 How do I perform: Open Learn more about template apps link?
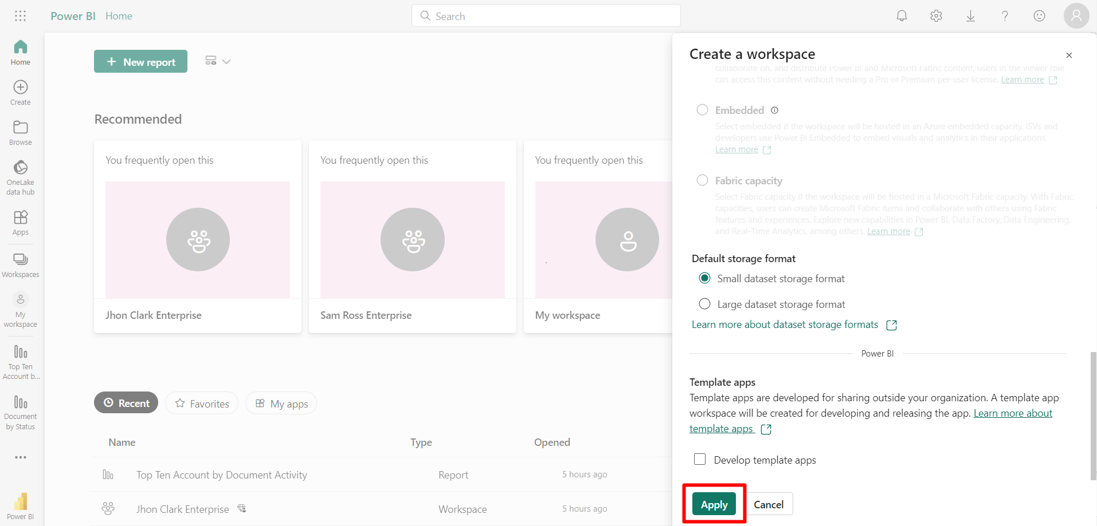[x=1013, y=413]
